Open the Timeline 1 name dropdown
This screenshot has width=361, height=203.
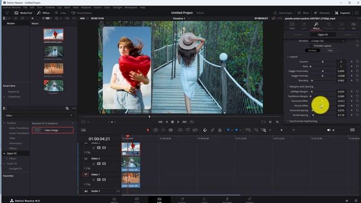point(182,19)
